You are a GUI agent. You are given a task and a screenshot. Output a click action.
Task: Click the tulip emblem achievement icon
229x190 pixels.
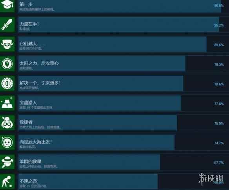tap(7, 64)
